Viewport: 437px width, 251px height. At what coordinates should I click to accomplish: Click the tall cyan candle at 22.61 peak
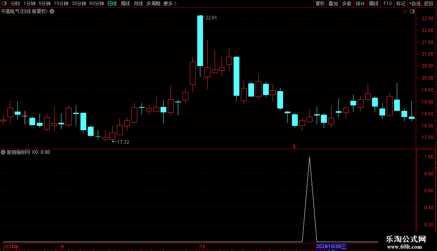pos(200,41)
